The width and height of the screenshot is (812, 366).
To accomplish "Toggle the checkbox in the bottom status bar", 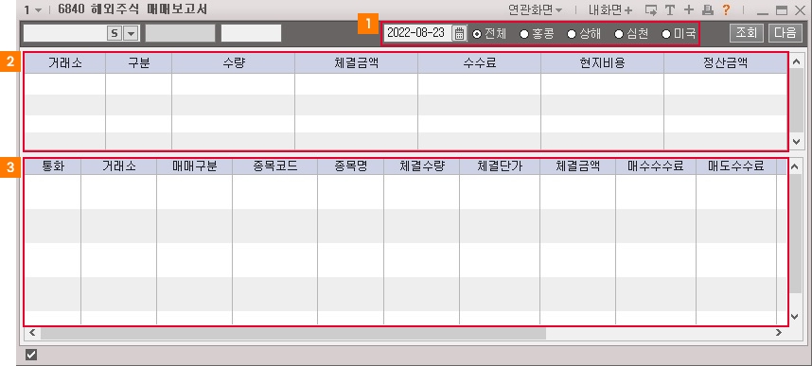I will tap(31, 355).
